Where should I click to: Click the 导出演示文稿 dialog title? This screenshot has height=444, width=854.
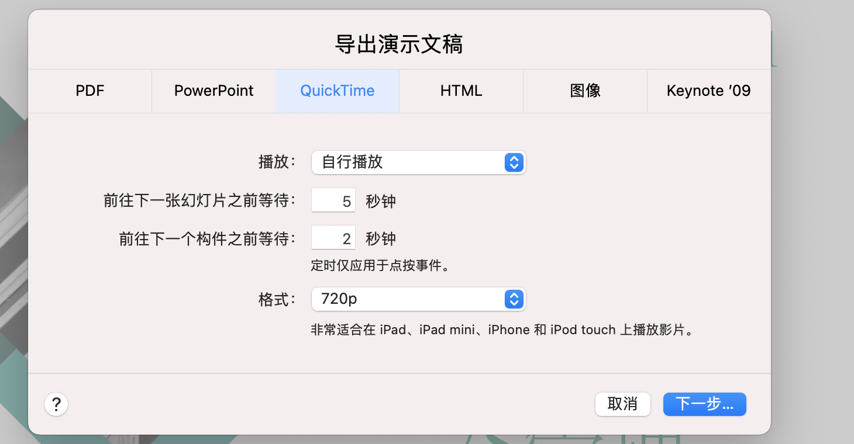pyautogui.click(x=399, y=44)
